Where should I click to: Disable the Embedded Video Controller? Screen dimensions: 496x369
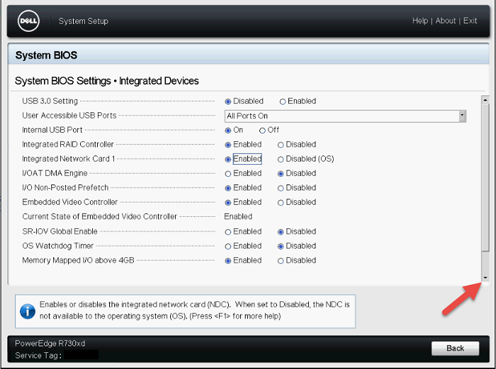(281, 203)
